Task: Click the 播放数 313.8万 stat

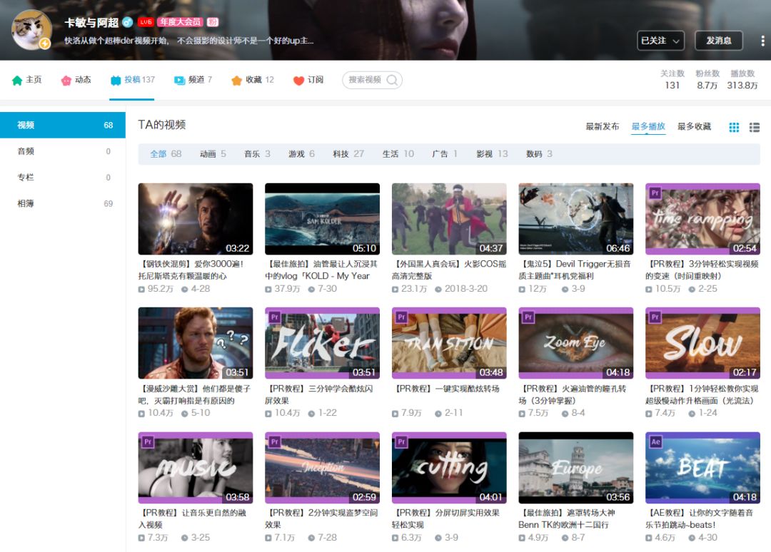Action: click(742, 80)
